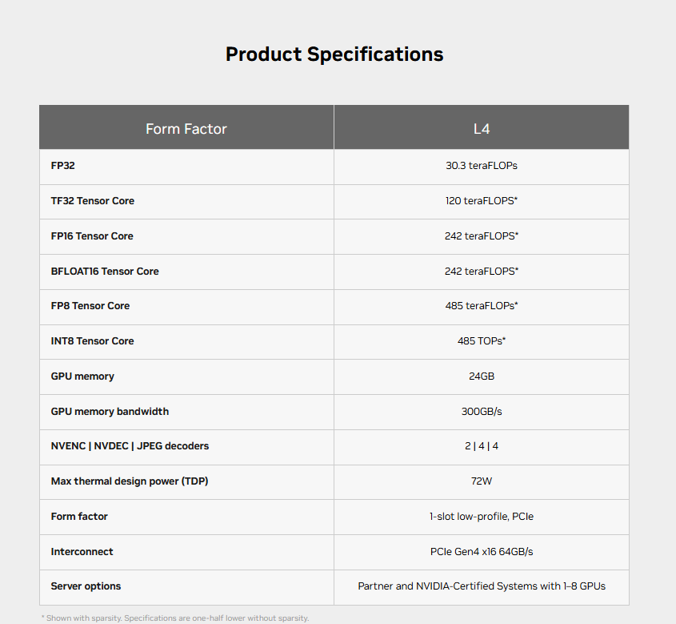The width and height of the screenshot is (676, 624).
Task: Click the BFLOAT16 Tensor Core label
Action: [x=105, y=272]
